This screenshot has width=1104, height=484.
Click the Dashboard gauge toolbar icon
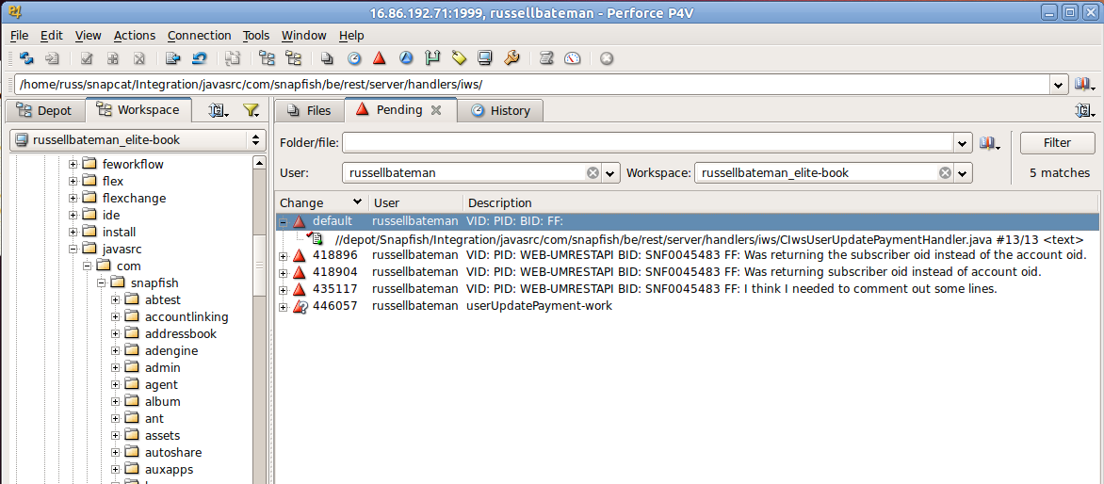pos(573,58)
